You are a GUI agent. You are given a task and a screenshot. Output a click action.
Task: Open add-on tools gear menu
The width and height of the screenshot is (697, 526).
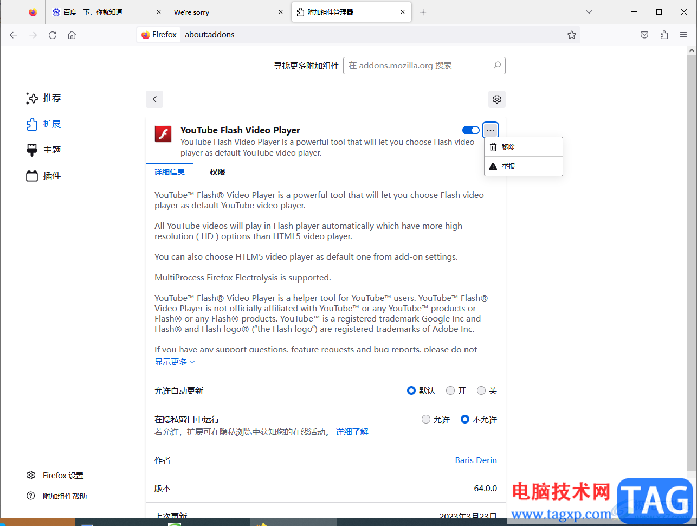tap(497, 99)
